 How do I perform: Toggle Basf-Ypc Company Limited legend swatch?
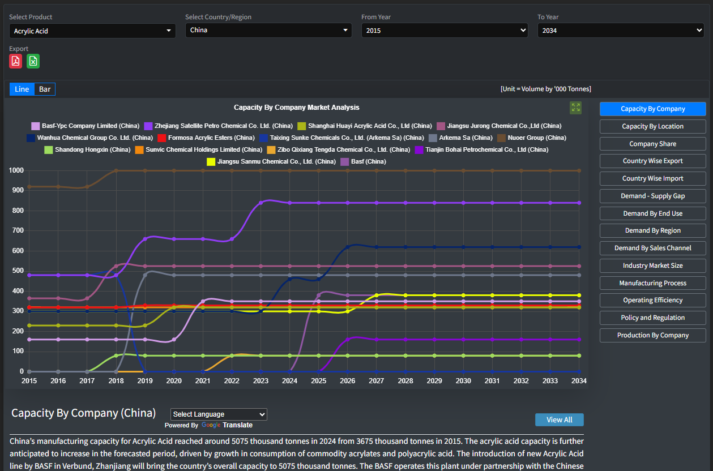[36, 126]
